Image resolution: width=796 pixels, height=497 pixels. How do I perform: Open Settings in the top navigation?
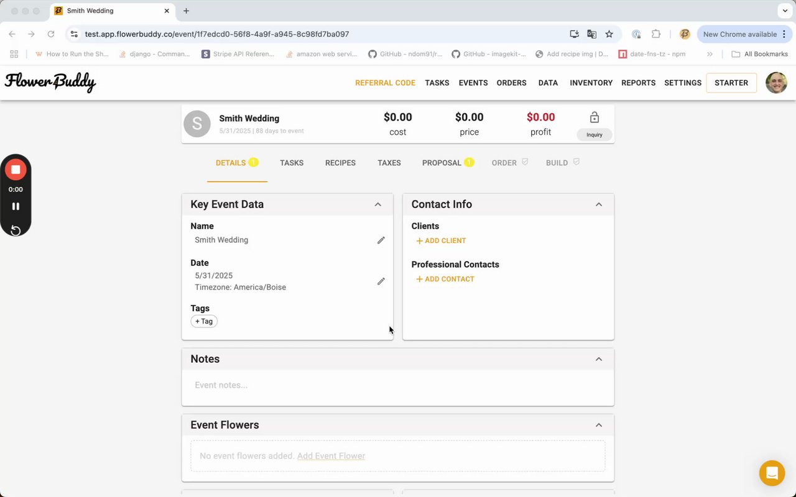click(683, 83)
